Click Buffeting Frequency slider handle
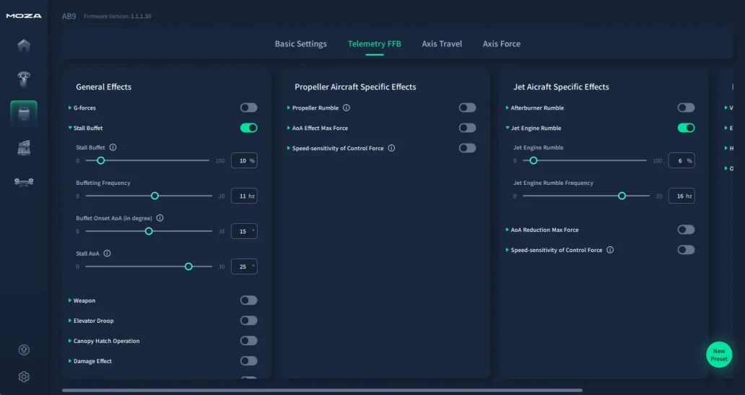 pyautogui.click(x=155, y=196)
